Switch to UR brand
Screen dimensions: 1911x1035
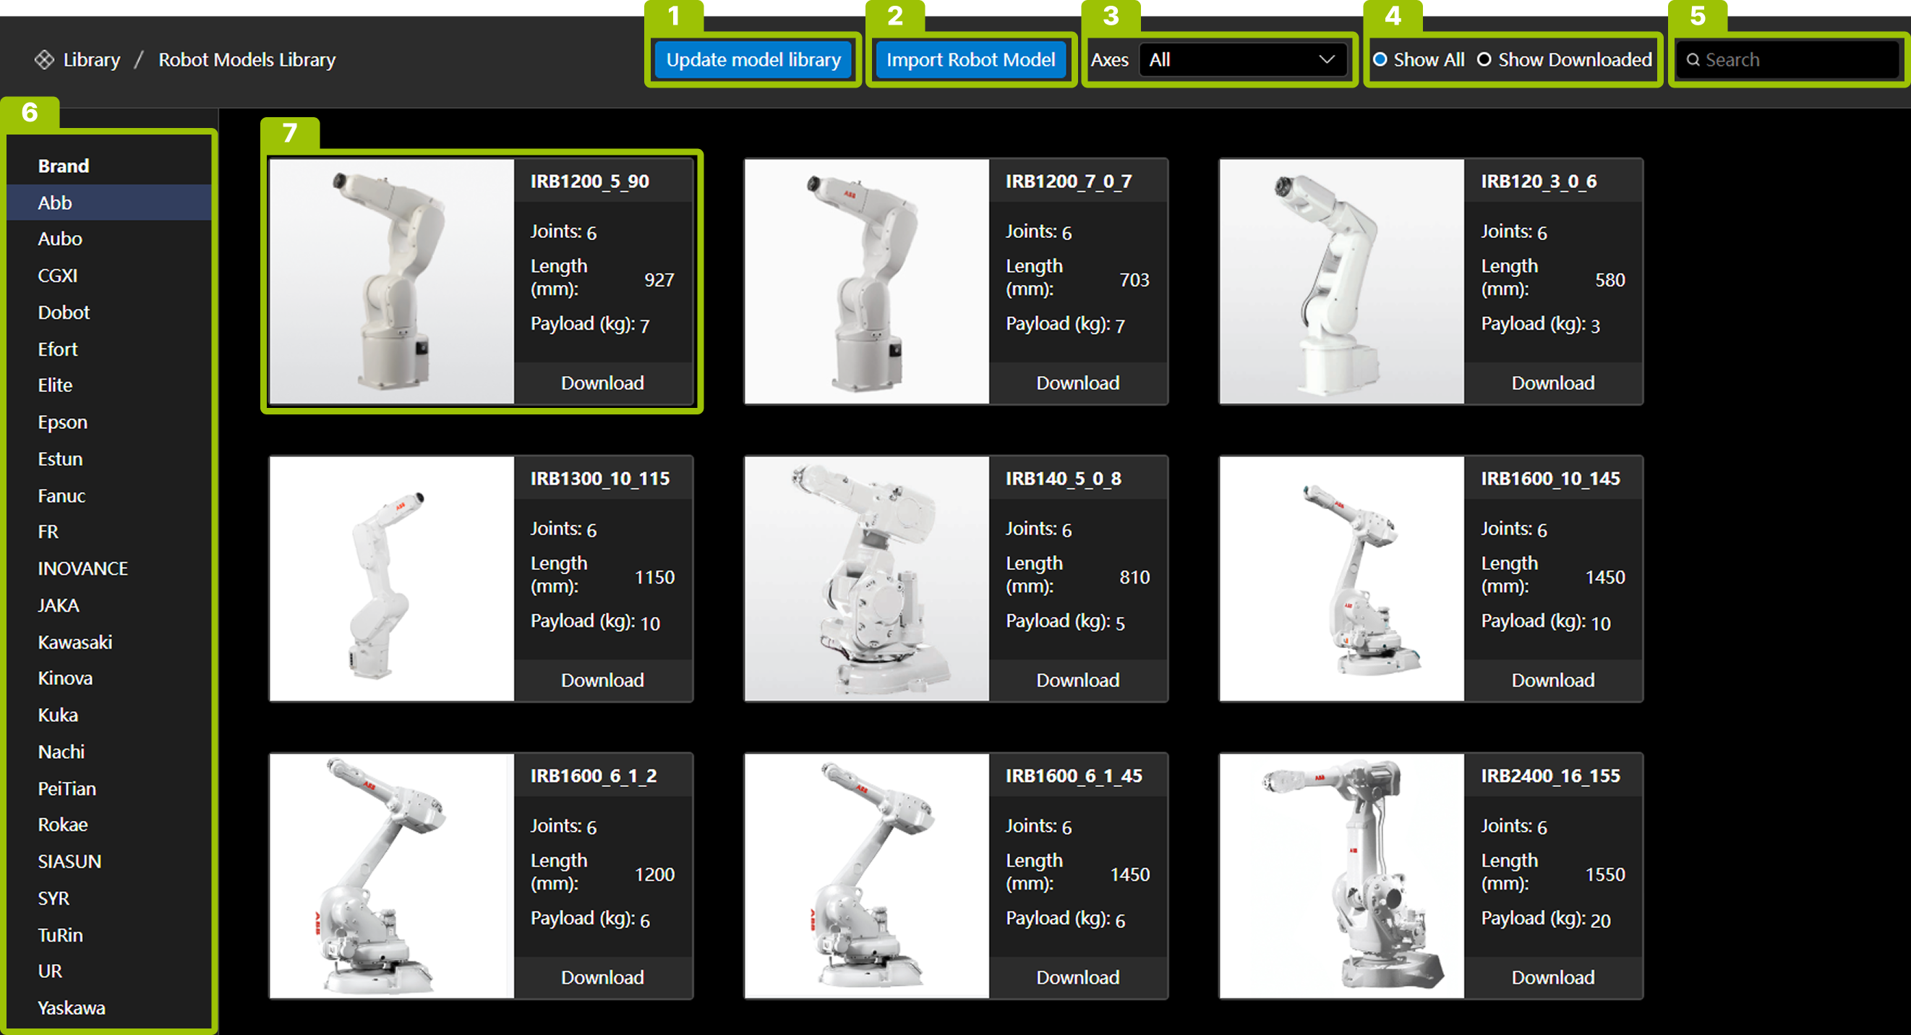(x=50, y=971)
